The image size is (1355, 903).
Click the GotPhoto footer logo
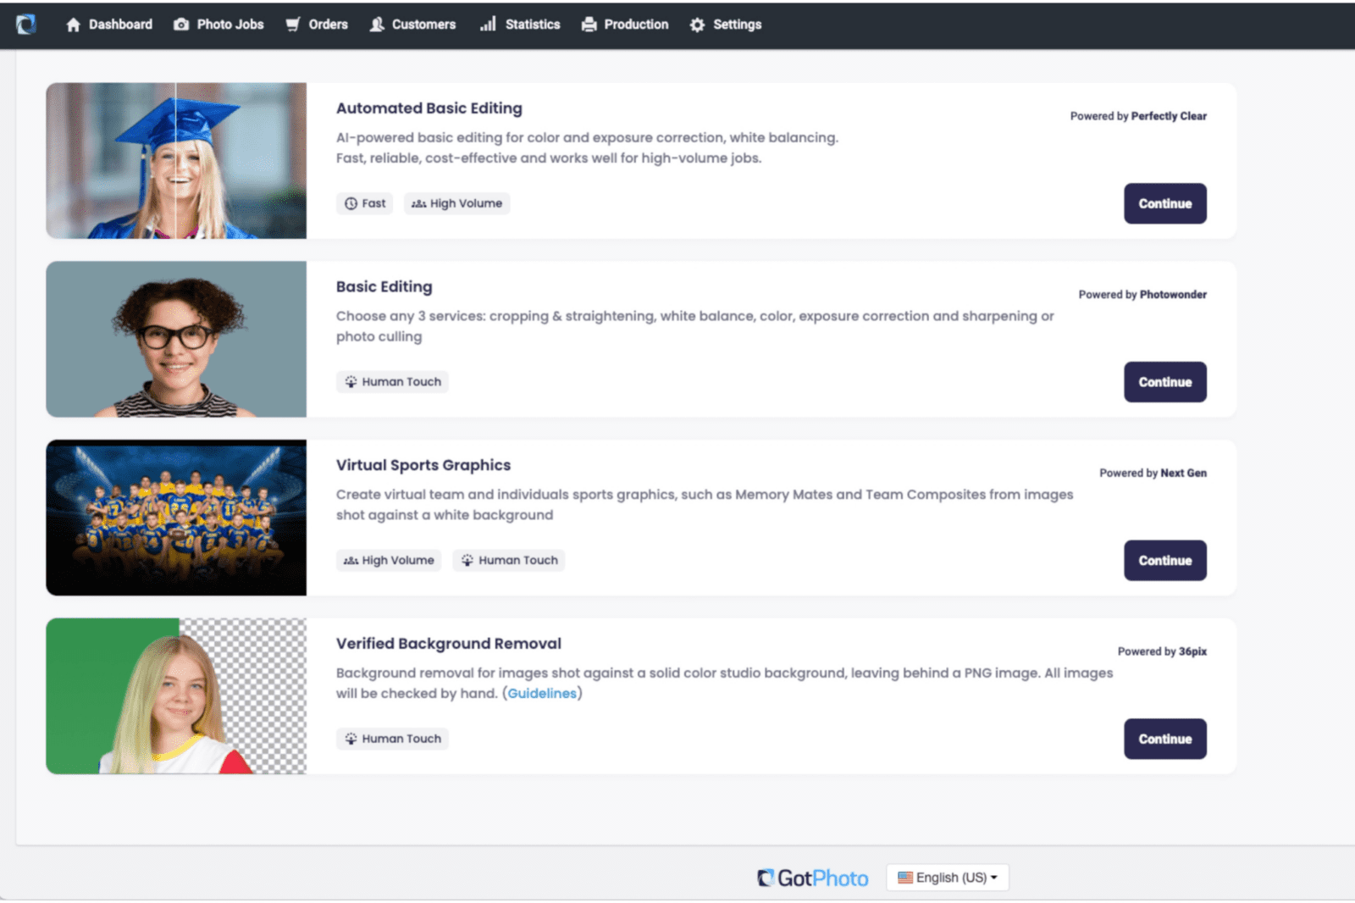[x=813, y=878]
